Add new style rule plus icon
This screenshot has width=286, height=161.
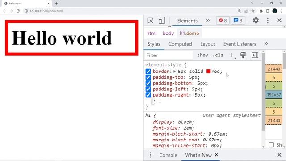pos(231,55)
